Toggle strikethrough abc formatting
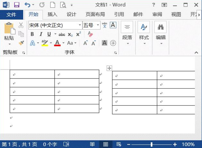 62,35
